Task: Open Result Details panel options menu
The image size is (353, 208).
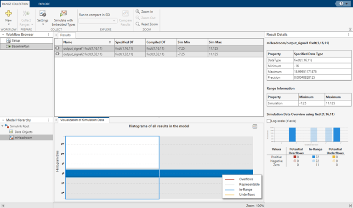Action: point(348,35)
